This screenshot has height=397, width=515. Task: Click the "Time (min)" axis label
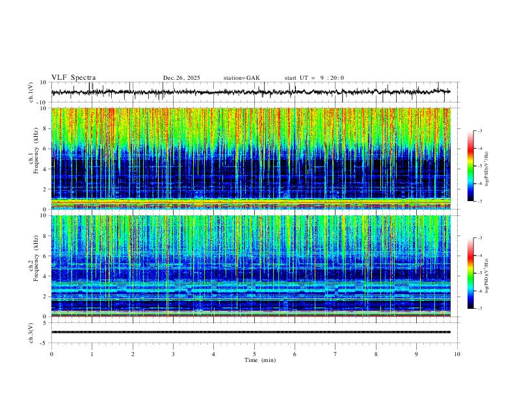260,360
